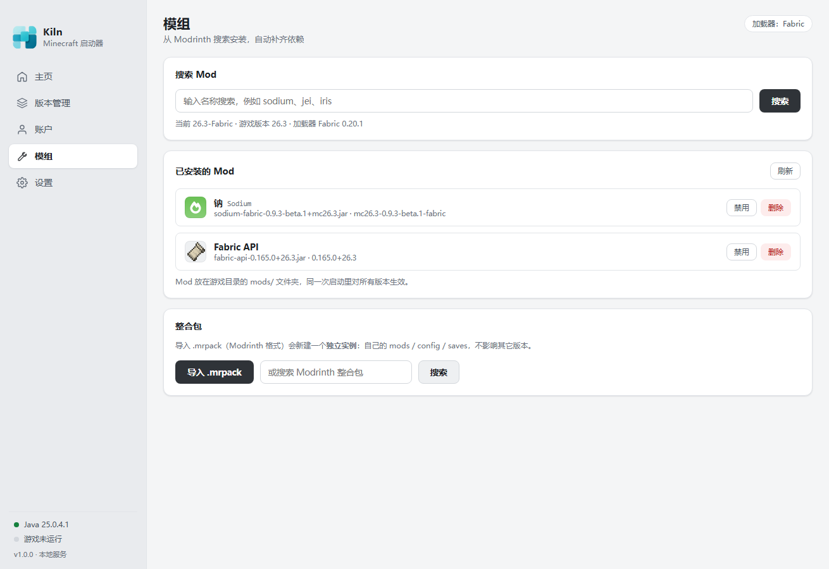Focus the mod name search field
The width and height of the screenshot is (829, 569).
[x=464, y=101]
